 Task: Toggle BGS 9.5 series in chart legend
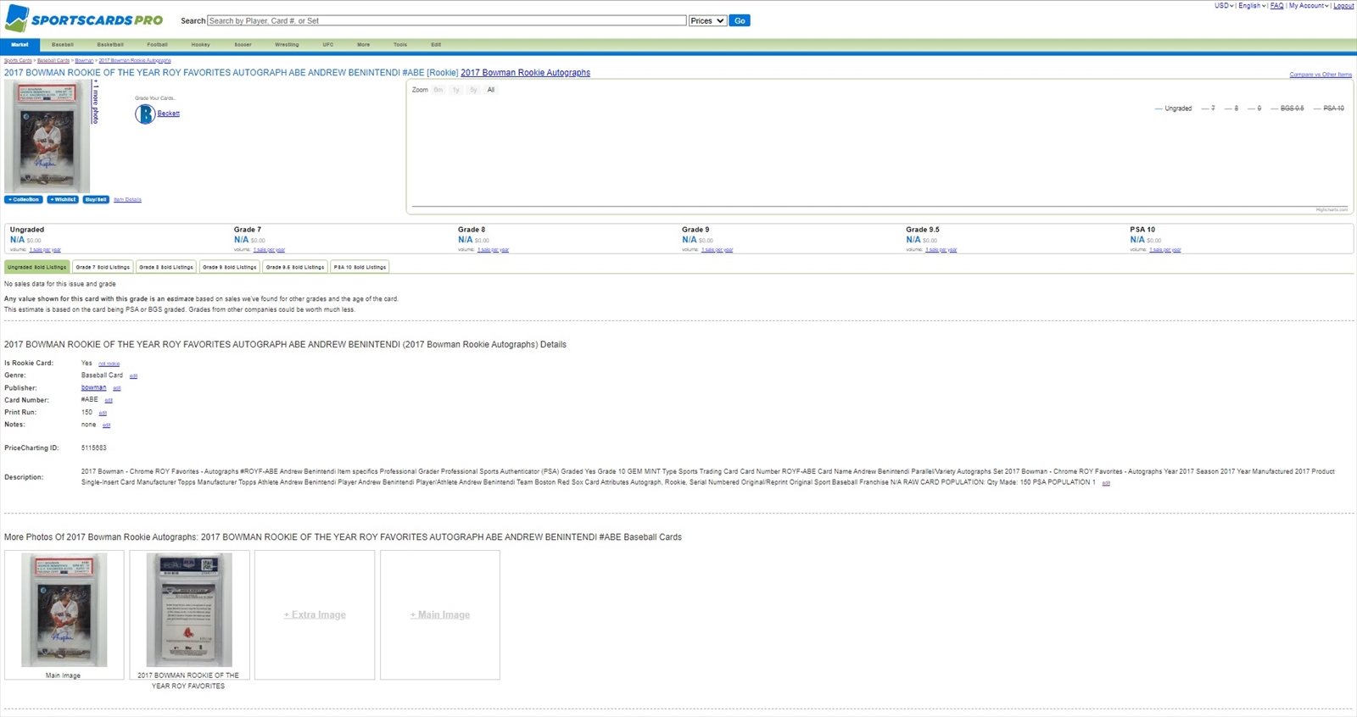point(1287,108)
